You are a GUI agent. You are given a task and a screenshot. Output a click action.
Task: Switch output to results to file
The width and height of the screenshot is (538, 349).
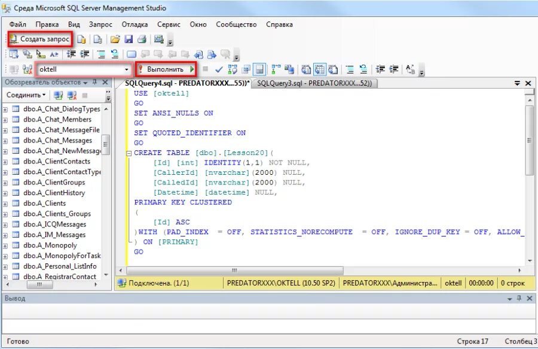[333, 69]
